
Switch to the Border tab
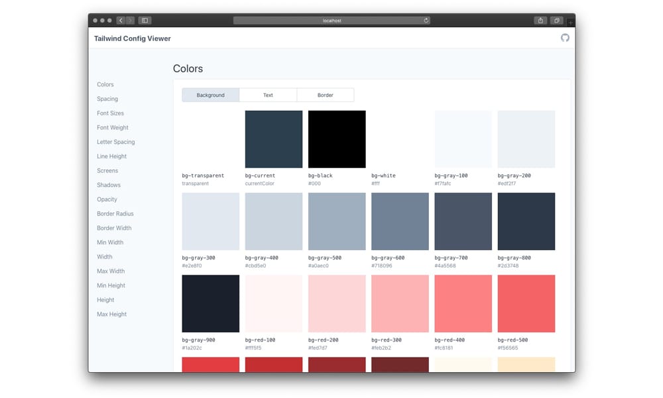325,95
